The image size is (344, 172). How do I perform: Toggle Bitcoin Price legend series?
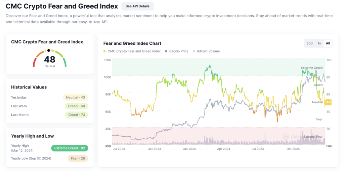coord(176,51)
